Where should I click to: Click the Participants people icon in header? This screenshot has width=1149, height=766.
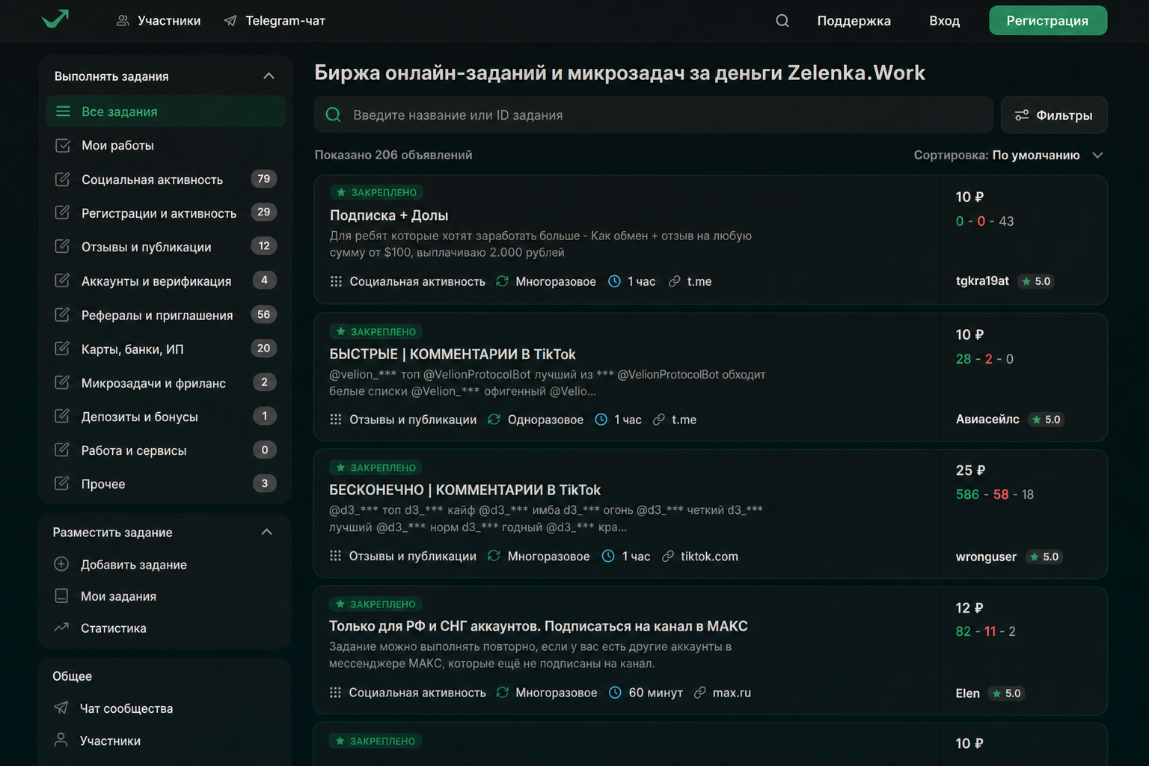pos(123,21)
